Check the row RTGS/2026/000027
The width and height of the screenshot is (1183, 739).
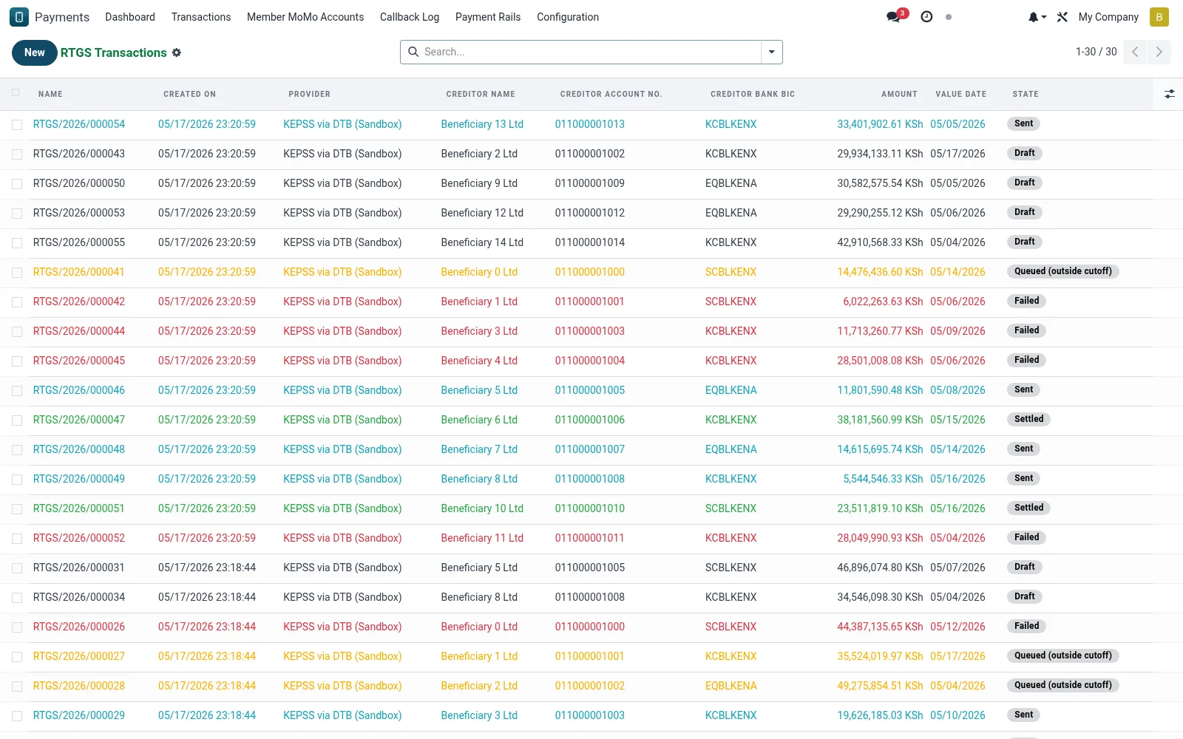click(x=17, y=657)
